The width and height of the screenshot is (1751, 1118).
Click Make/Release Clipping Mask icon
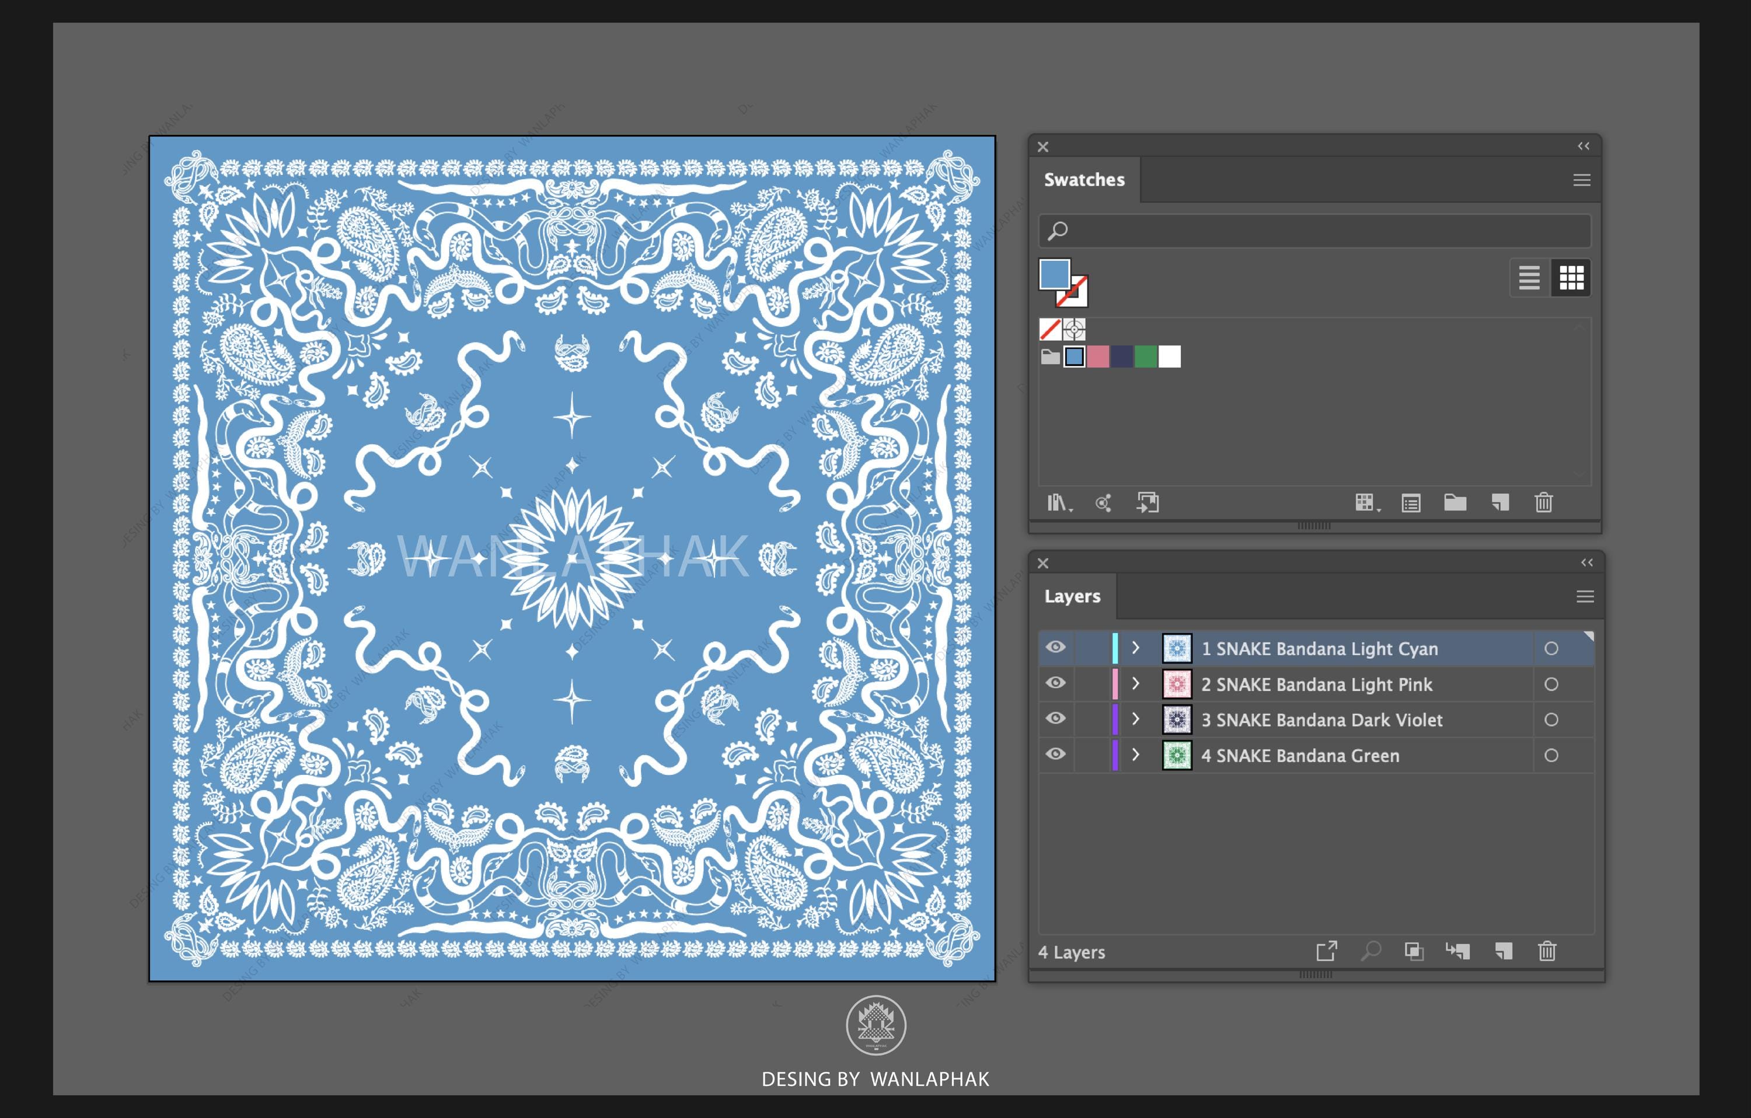pyautogui.click(x=1414, y=952)
